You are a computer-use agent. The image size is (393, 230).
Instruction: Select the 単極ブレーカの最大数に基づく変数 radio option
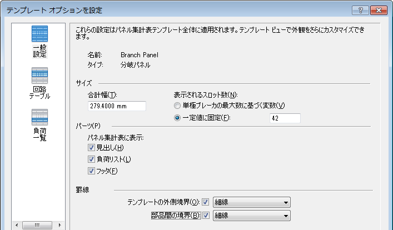[x=177, y=106]
